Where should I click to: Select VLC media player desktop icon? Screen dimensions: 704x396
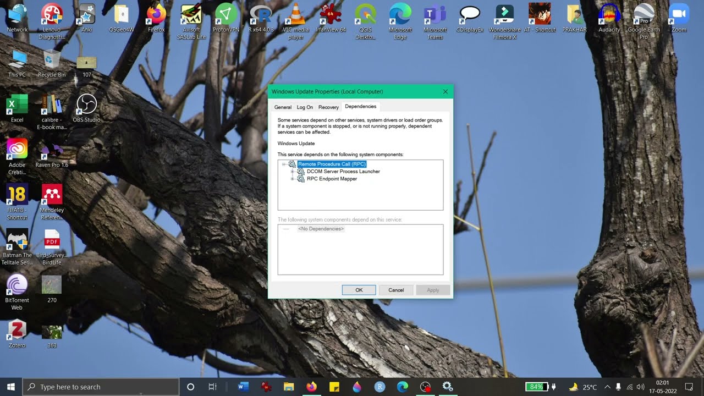tap(296, 21)
